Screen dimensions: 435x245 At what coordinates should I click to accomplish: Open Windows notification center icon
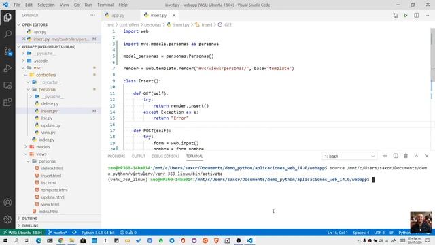click(x=428, y=240)
